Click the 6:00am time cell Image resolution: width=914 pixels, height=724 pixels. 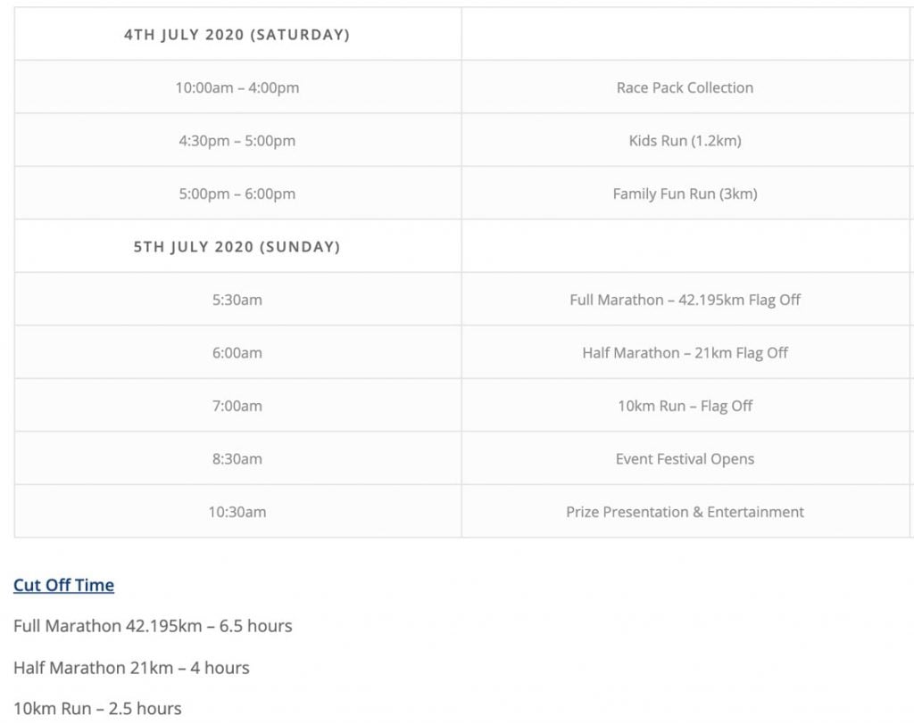coord(237,352)
